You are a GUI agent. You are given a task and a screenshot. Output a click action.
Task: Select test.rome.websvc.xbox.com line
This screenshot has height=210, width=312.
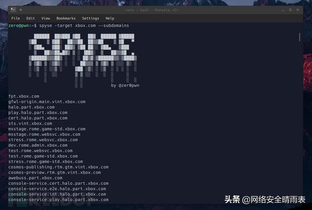pos(40,151)
